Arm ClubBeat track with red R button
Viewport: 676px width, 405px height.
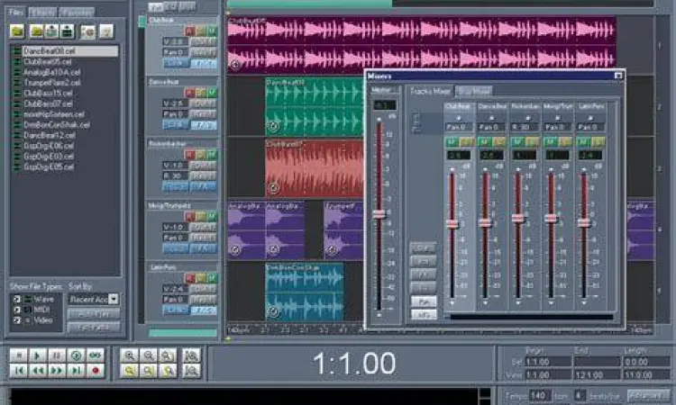coord(189,31)
